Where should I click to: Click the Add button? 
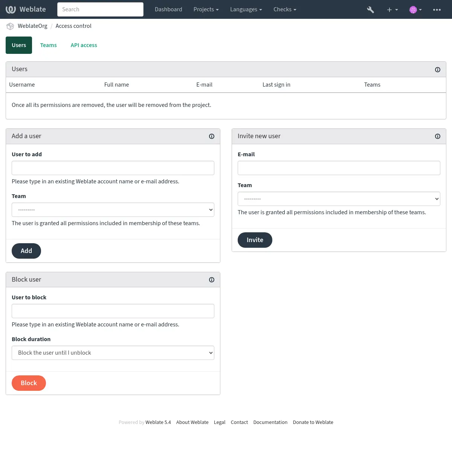[x=26, y=251]
